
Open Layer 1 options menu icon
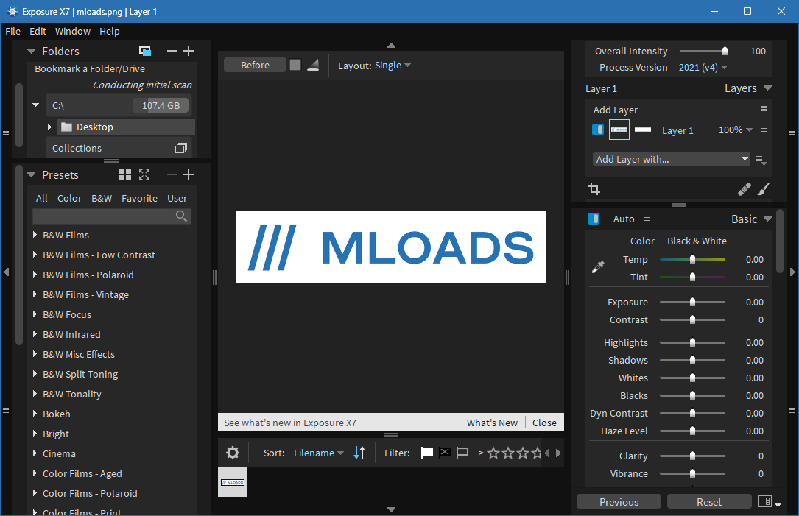tap(764, 130)
